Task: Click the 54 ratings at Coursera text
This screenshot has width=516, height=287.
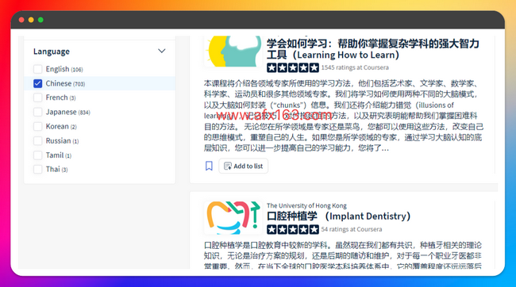Action: (x=352, y=229)
